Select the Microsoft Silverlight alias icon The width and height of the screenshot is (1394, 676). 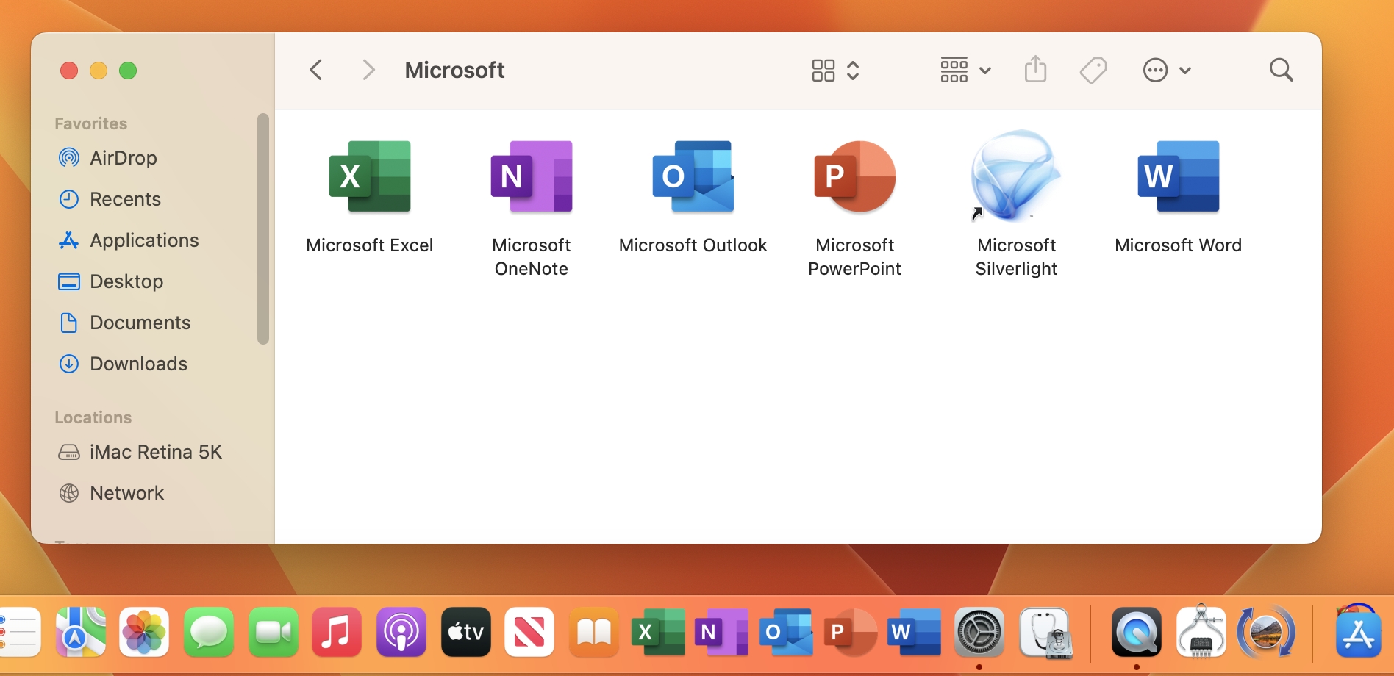click(x=1016, y=176)
